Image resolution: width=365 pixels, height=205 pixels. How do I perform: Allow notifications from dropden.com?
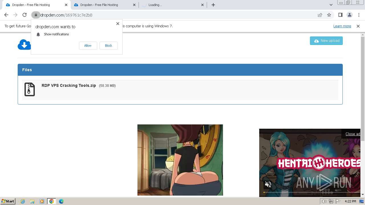pos(88,46)
